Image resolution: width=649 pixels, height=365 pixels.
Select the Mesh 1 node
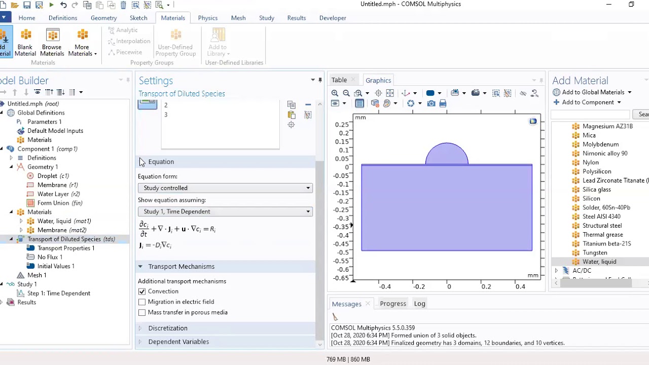(37, 275)
